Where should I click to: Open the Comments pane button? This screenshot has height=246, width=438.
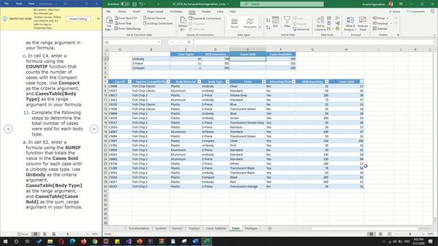[415, 12]
